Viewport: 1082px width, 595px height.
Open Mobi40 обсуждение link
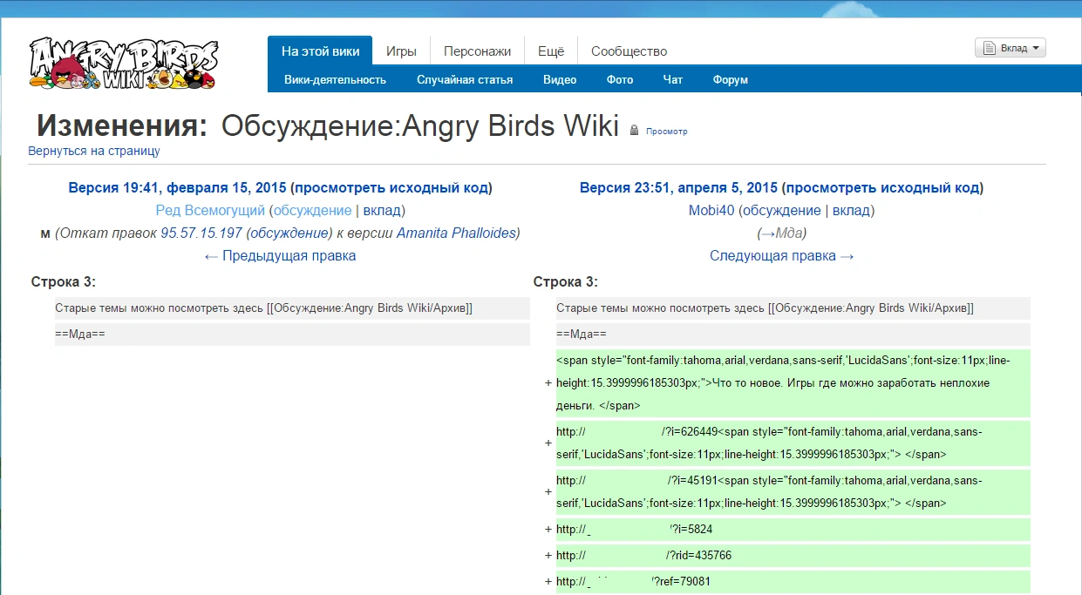[x=782, y=210]
